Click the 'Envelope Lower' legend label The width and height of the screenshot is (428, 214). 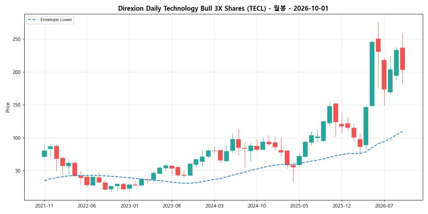[x=56, y=20]
